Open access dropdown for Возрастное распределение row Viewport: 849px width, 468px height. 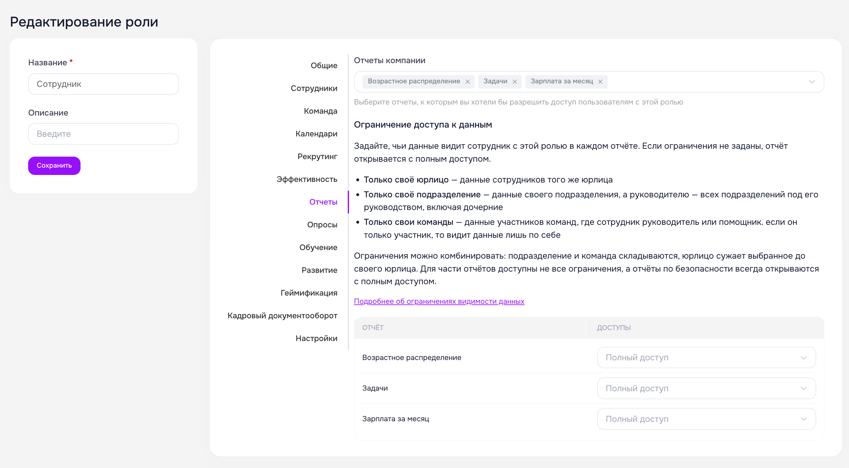point(706,357)
